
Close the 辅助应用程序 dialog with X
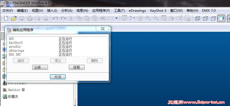click(103, 29)
